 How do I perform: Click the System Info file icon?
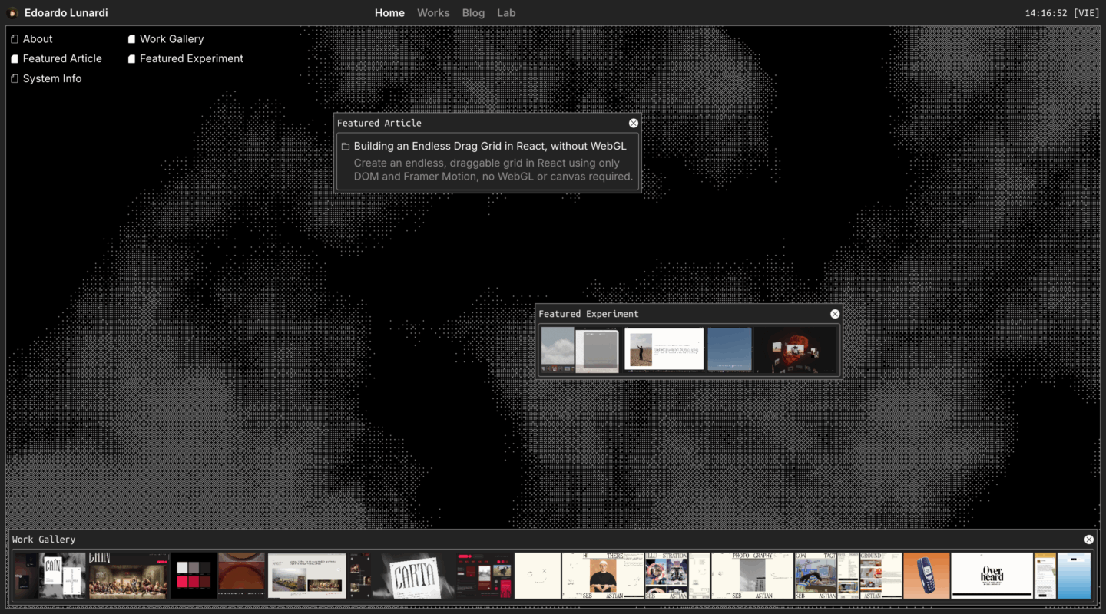click(15, 79)
